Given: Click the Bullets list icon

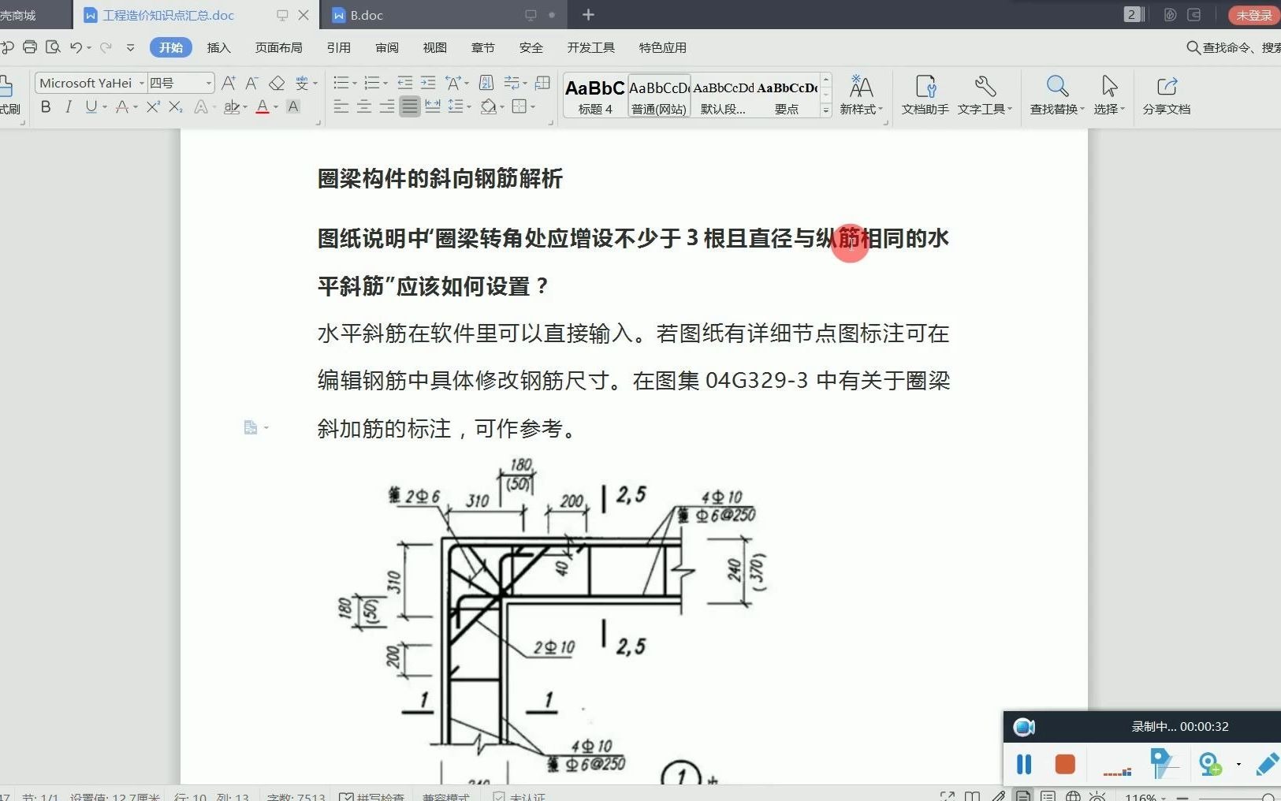Looking at the screenshot, I should tap(341, 83).
